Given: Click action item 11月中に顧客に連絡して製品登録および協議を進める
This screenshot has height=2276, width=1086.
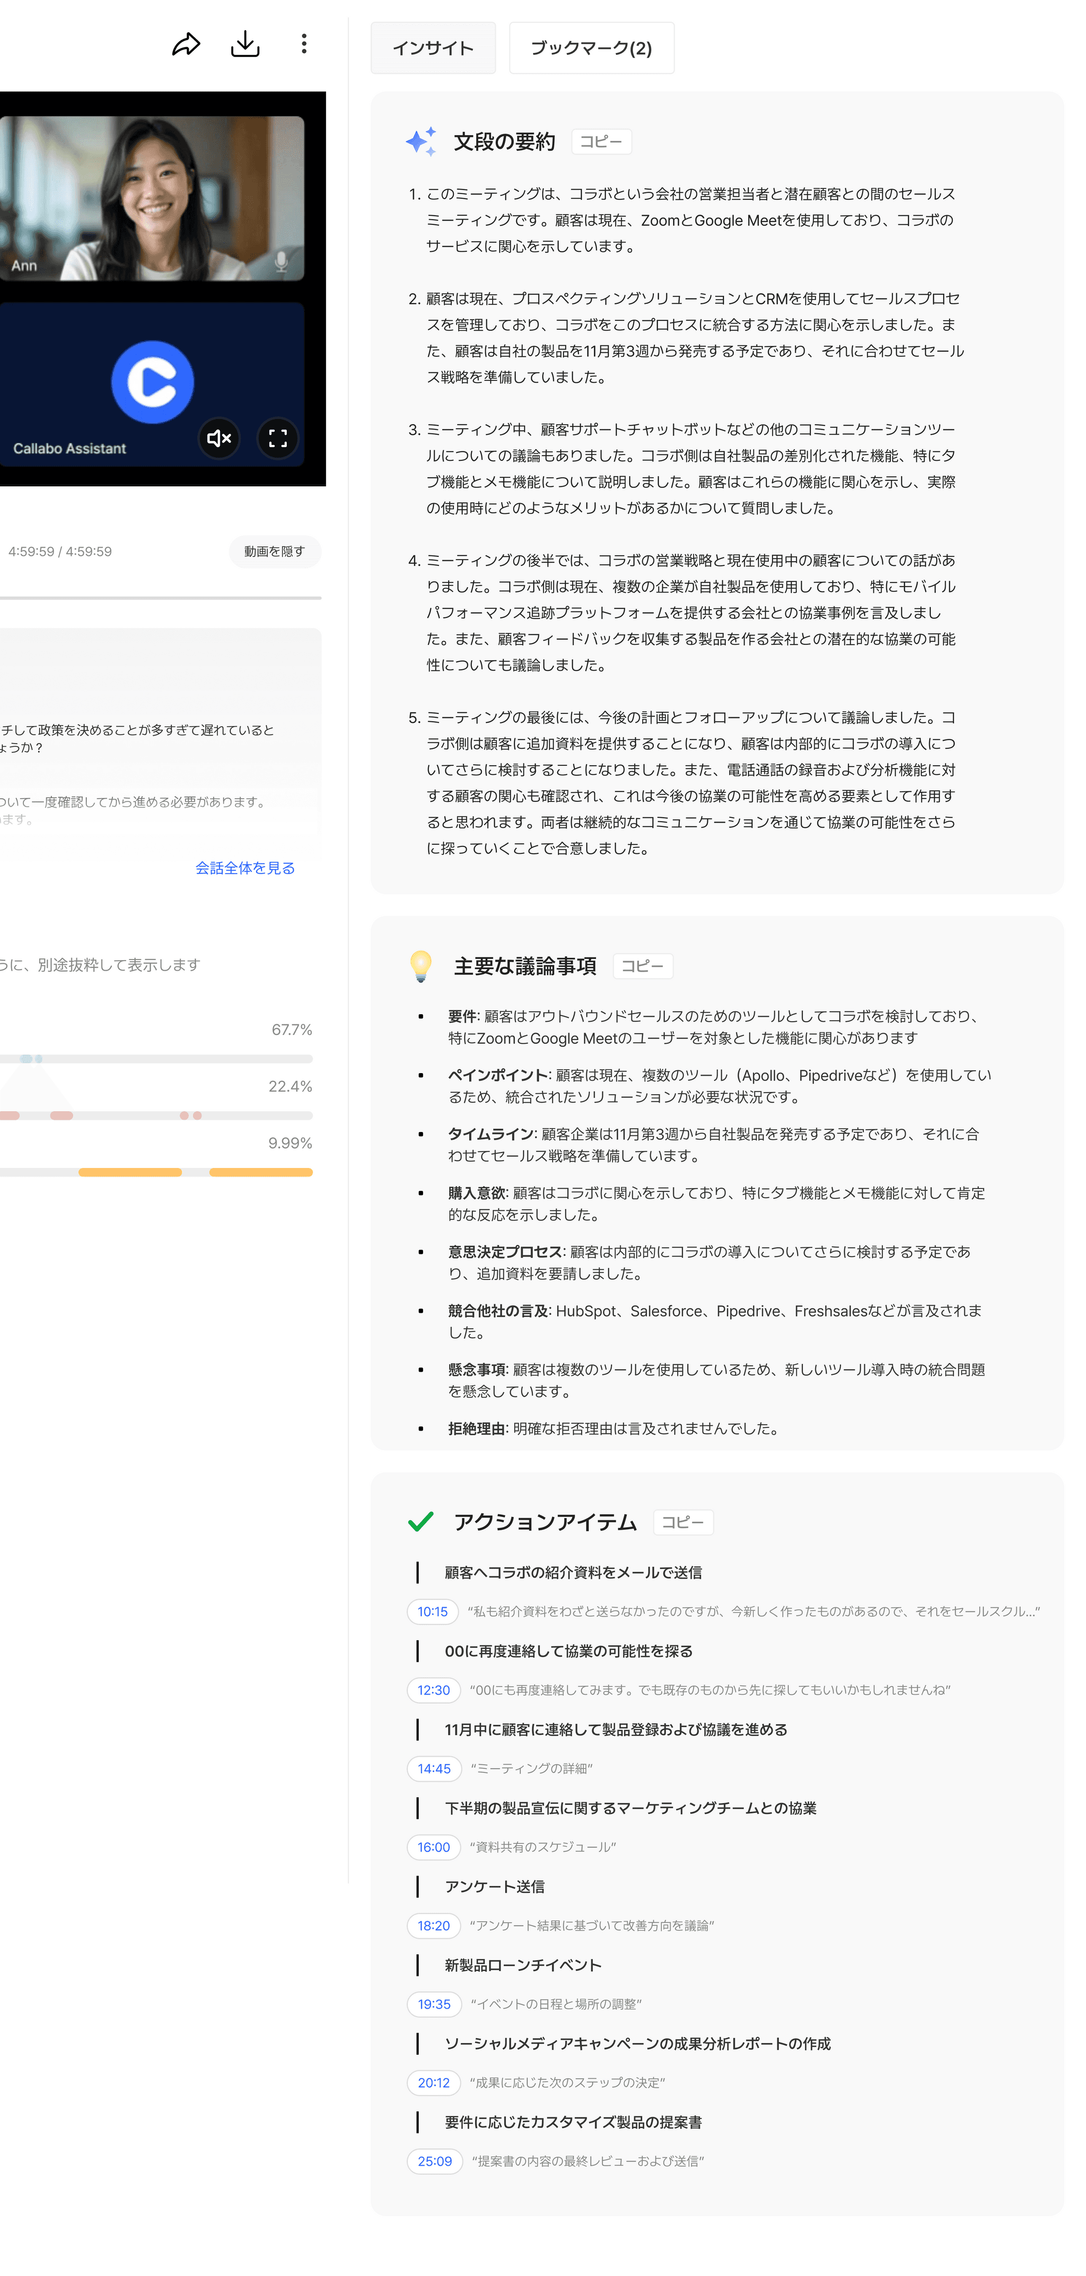Looking at the screenshot, I should [617, 1730].
